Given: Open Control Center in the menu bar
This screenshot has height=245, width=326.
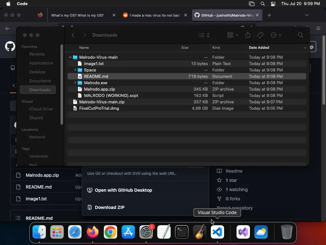Looking at the screenshot, I should [x=273, y=4].
